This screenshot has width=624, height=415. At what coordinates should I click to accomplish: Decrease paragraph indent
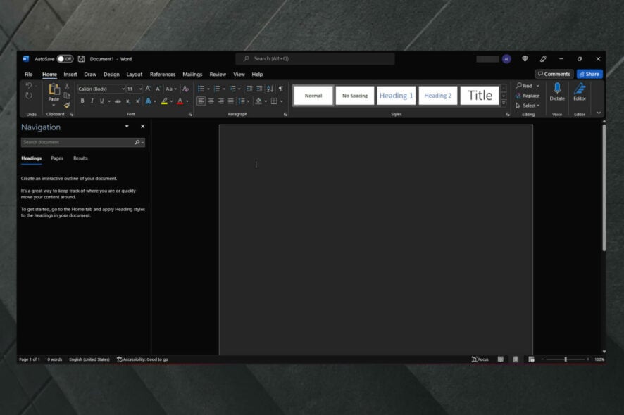tap(249, 89)
